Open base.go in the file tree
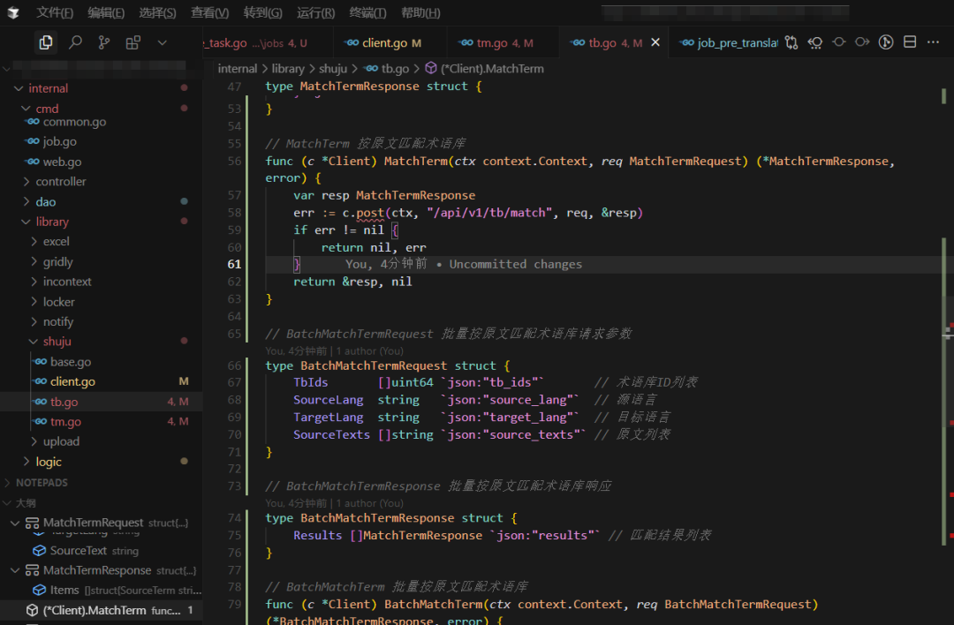This screenshot has height=625, width=954. click(71, 362)
